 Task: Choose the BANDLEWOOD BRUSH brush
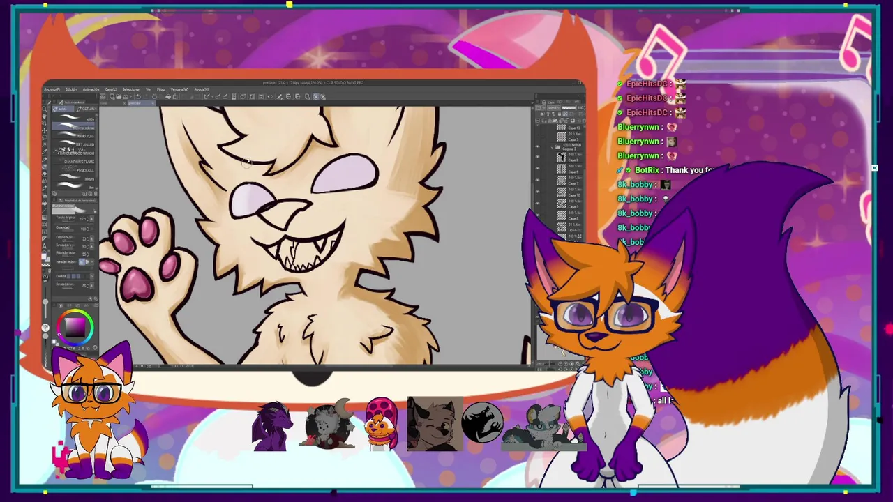pyautogui.click(x=73, y=152)
